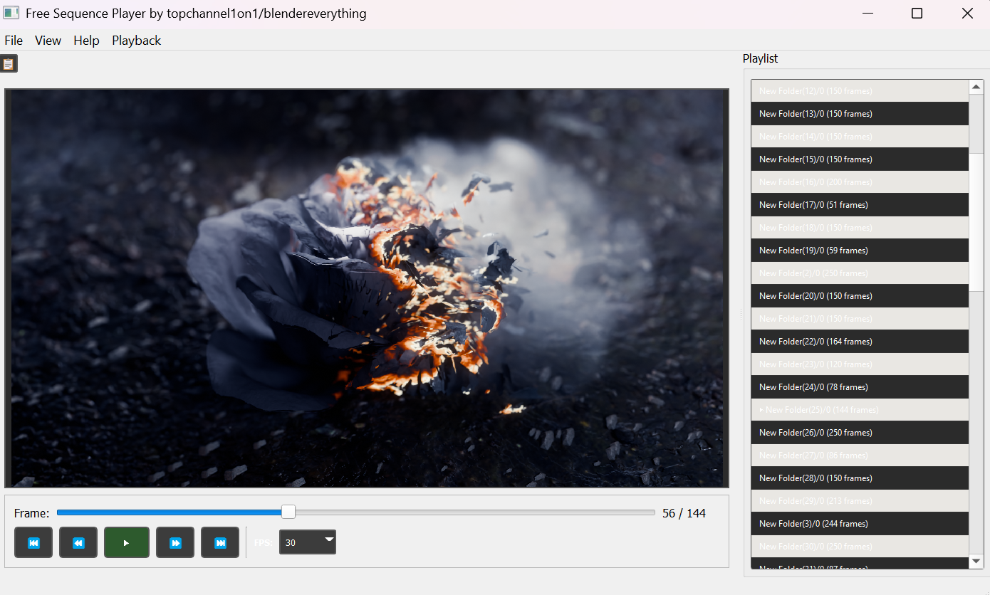Open the View menu
Image resolution: width=990 pixels, height=595 pixels.
click(48, 41)
